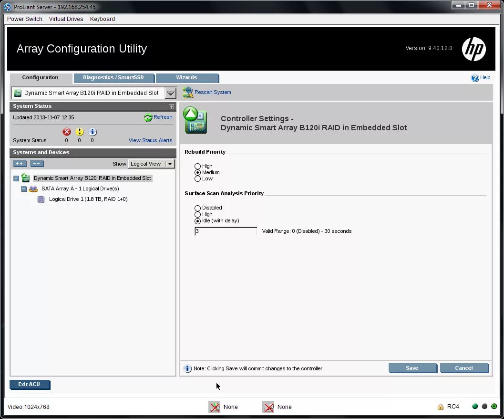Click the SATA Array A disks icon
The height and width of the screenshot is (419, 504).
(33, 189)
